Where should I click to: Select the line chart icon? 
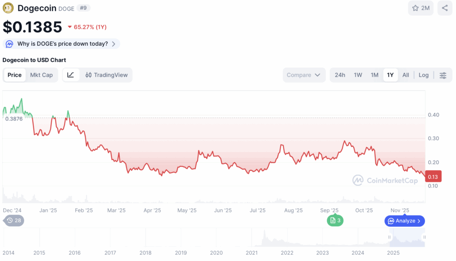70,75
